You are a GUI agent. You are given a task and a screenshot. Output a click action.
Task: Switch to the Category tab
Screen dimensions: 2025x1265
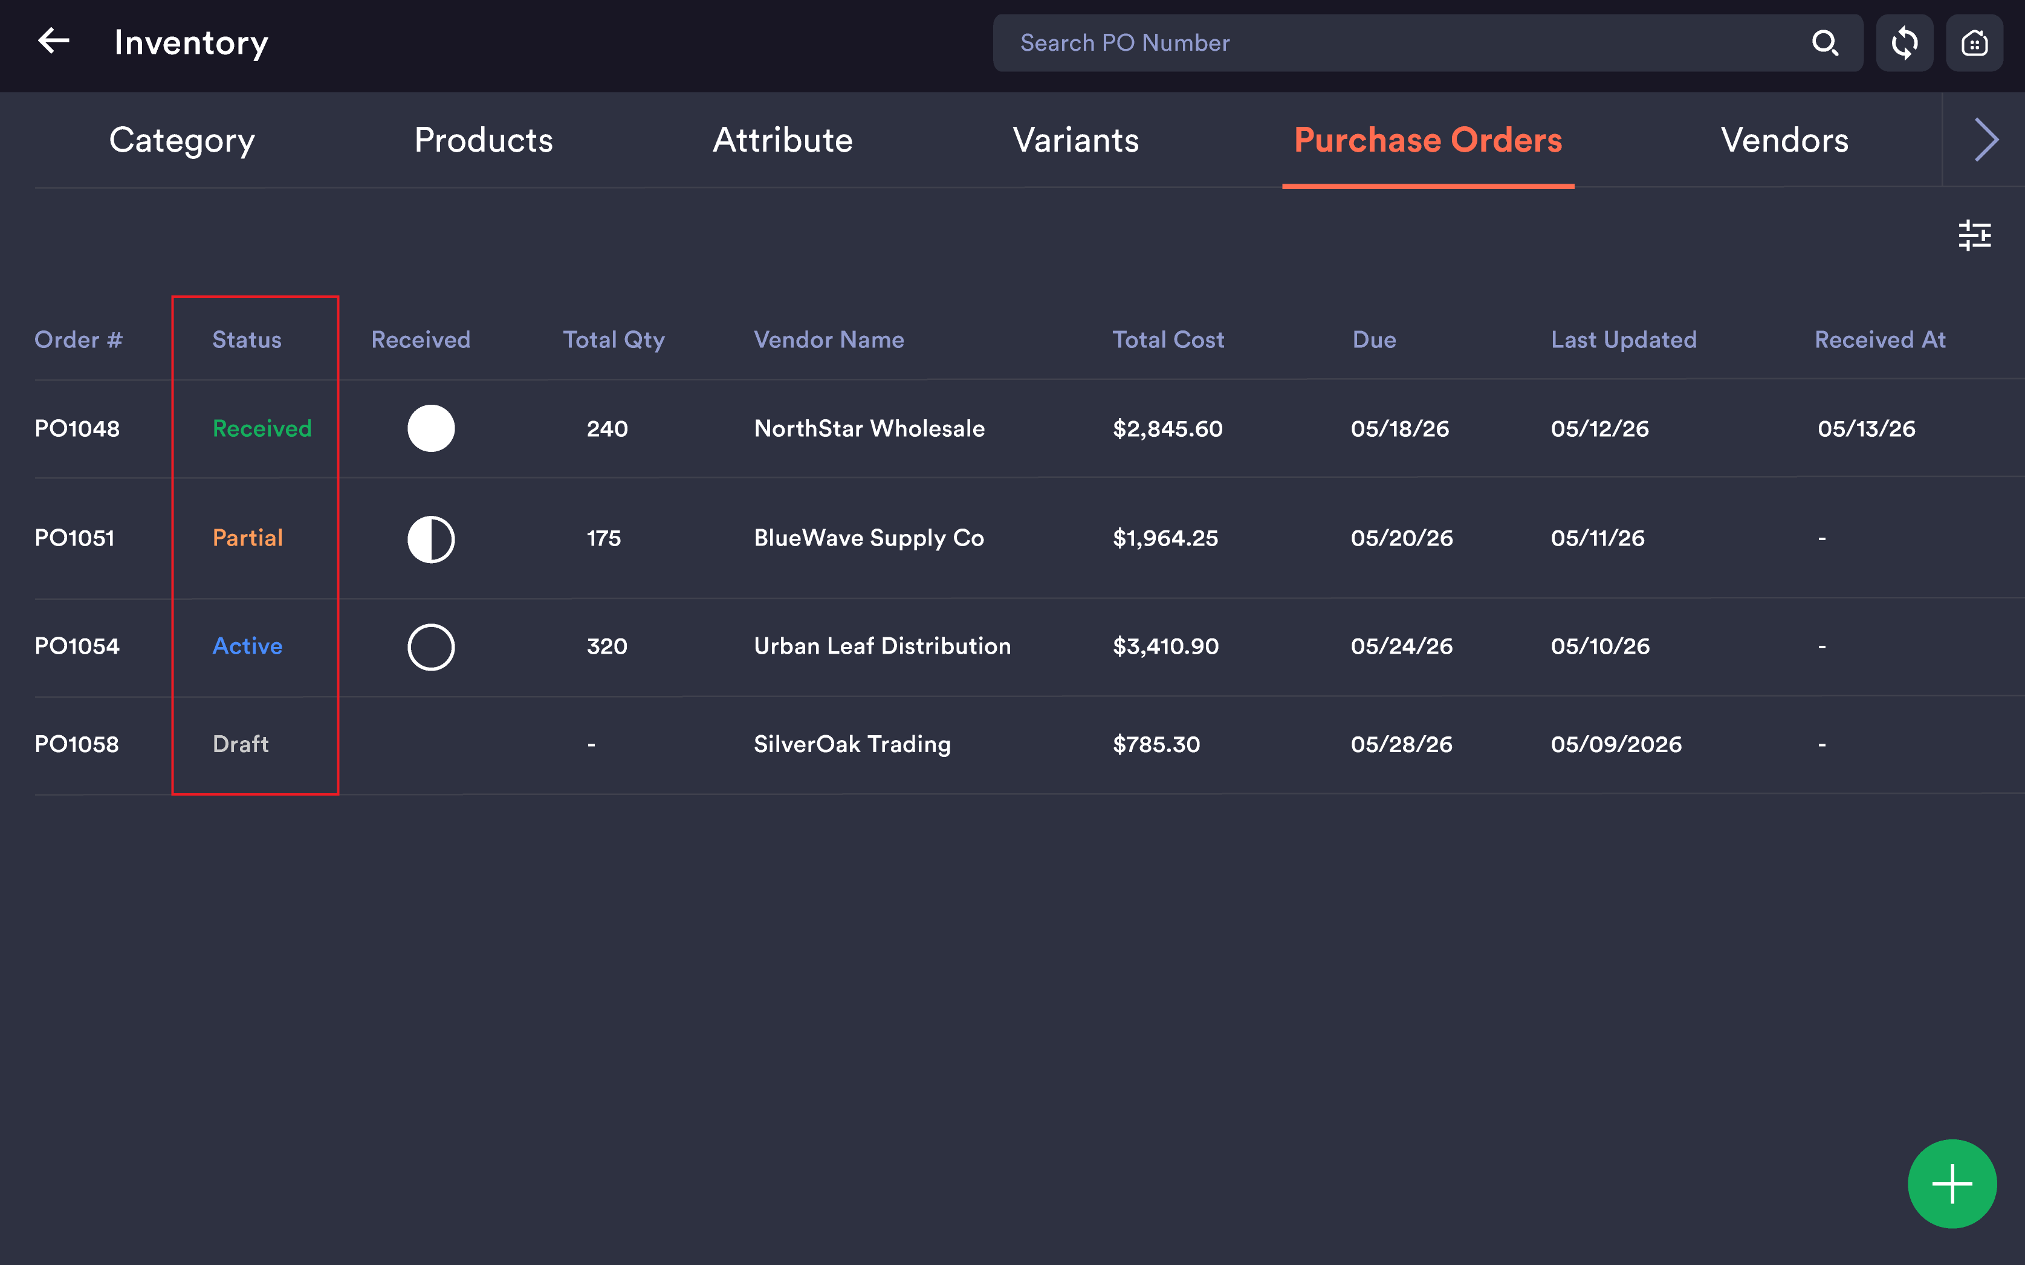tap(182, 140)
